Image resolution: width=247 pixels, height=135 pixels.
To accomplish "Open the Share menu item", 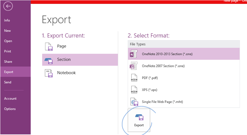I will click(x=8, y=61).
